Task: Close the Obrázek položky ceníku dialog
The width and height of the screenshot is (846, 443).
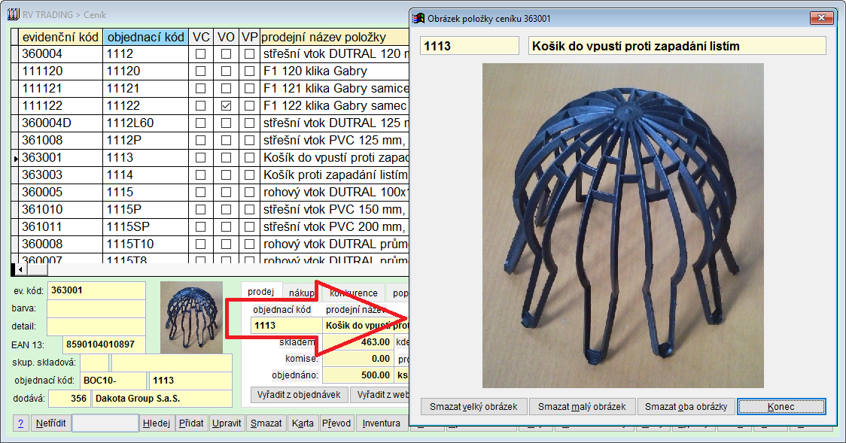Action: [x=824, y=17]
